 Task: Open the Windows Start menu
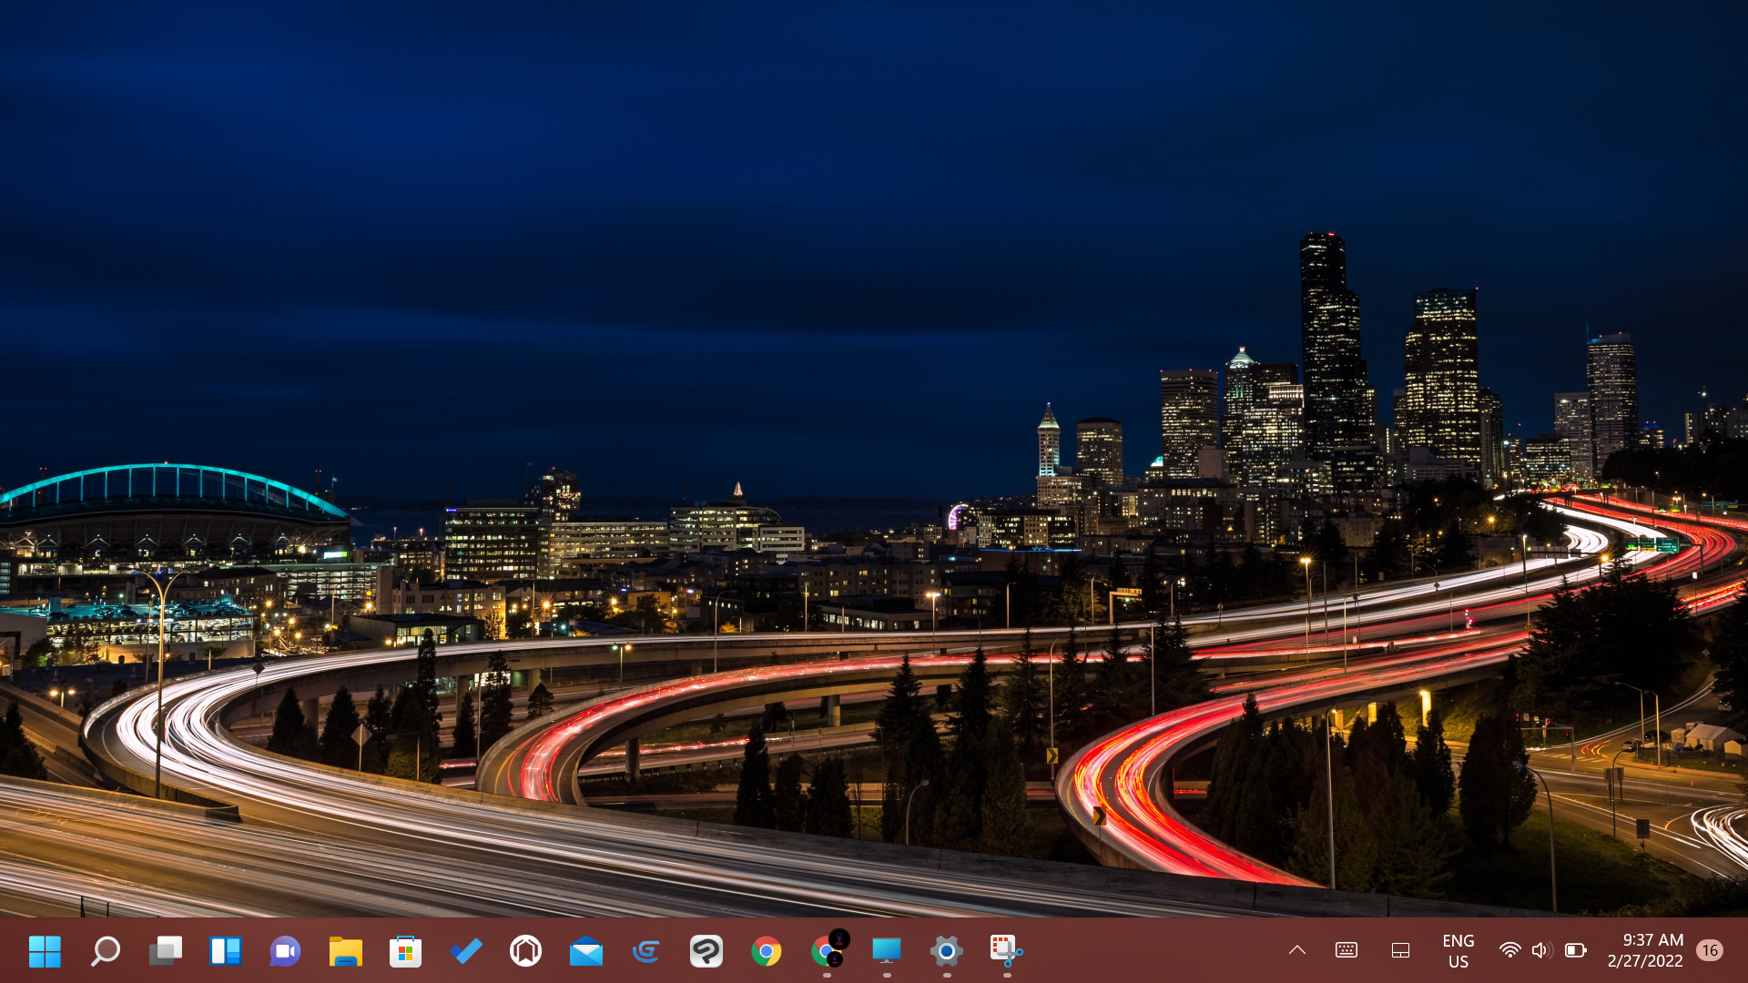(44, 951)
